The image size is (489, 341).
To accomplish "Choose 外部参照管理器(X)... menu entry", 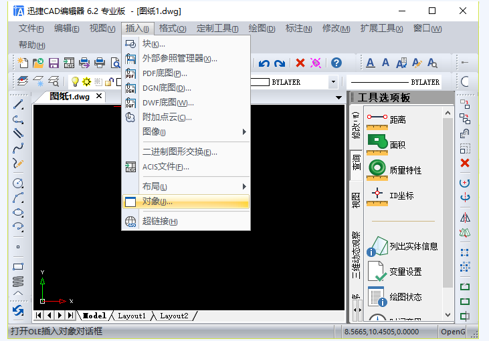I will 187,59.
